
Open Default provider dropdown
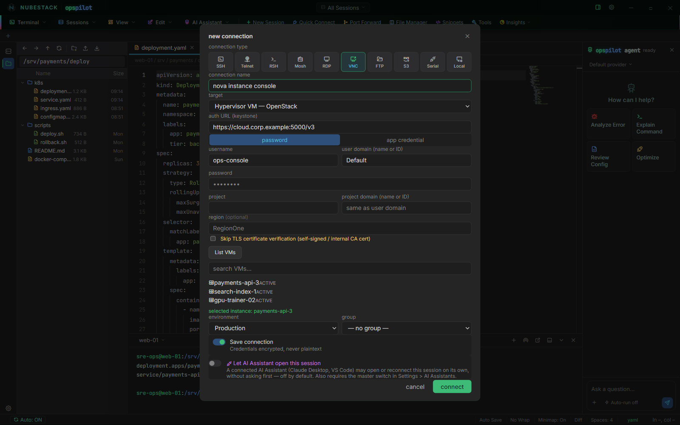point(611,65)
